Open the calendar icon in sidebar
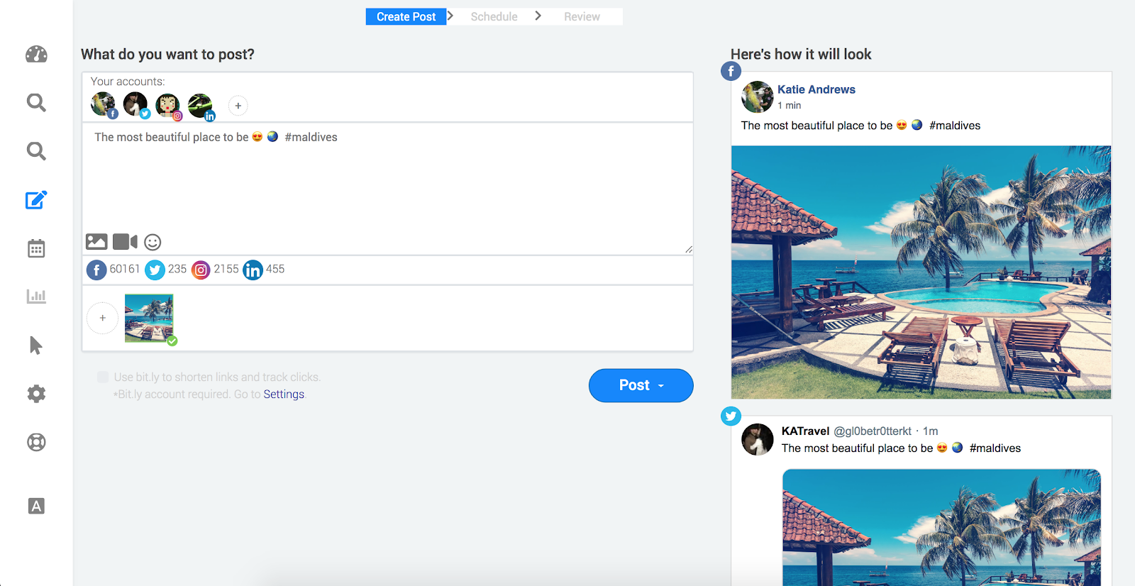The width and height of the screenshot is (1135, 586). pyautogui.click(x=36, y=248)
